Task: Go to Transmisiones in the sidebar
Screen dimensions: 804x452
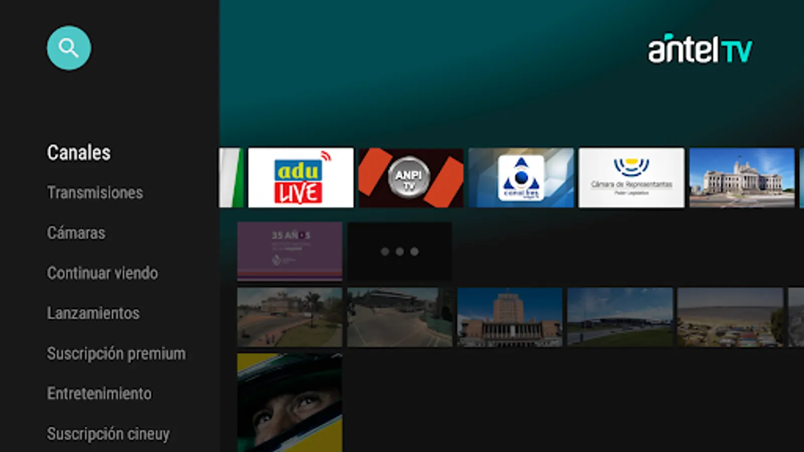Action: coord(95,192)
